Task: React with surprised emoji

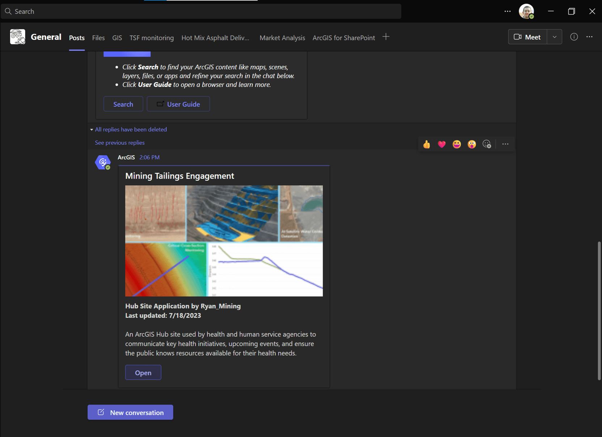Action: (x=472, y=144)
